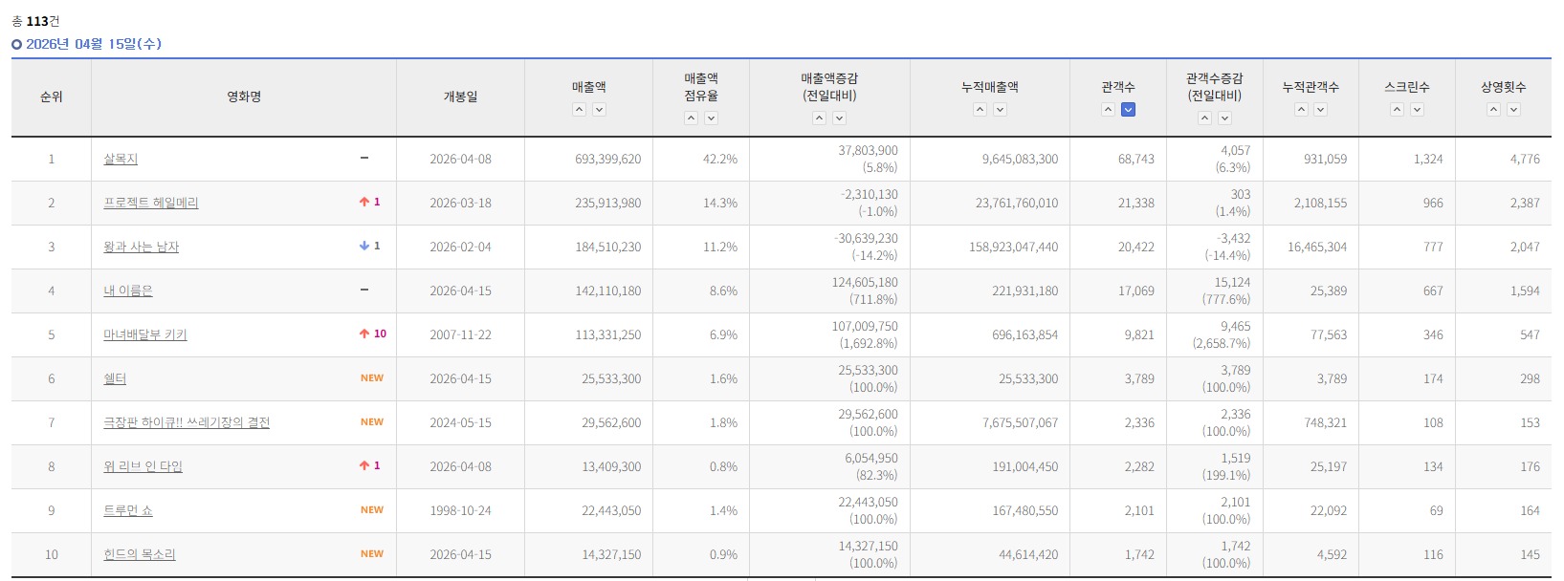The height and width of the screenshot is (581, 1564).
Task: Open 왕과 사는 남자 movie details
Action: point(142,247)
